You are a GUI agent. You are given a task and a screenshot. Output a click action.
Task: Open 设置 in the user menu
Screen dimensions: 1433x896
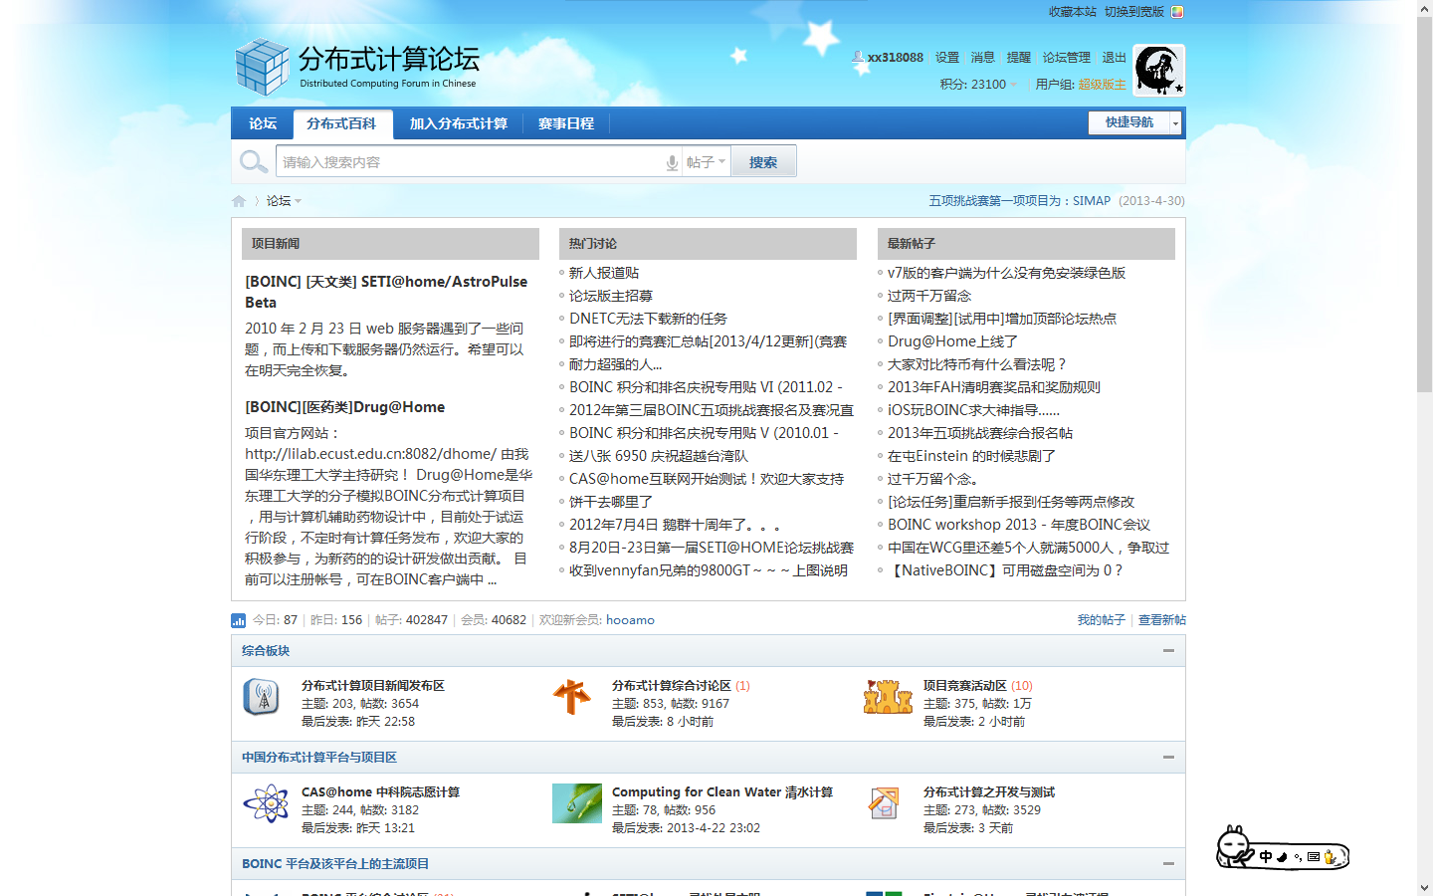click(947, 58)
